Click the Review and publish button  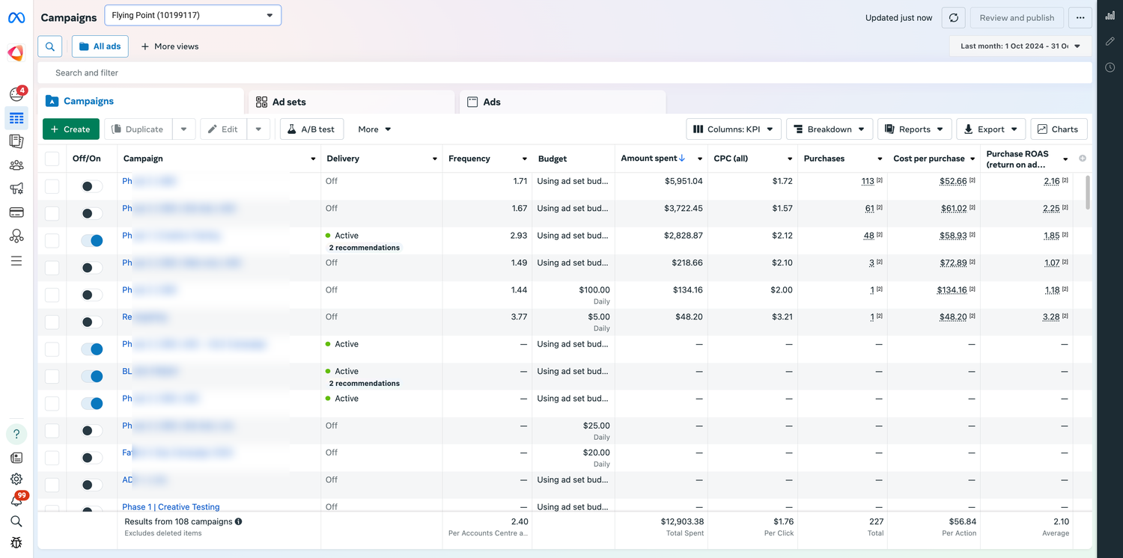tap(1017, 18)
